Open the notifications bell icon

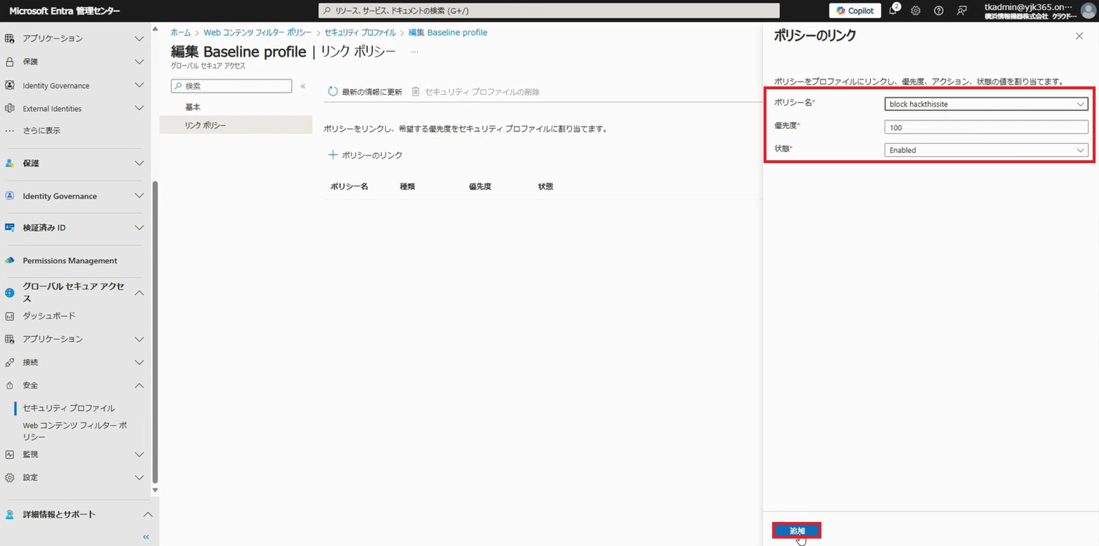pyautogui.click(x=893, y=10)
